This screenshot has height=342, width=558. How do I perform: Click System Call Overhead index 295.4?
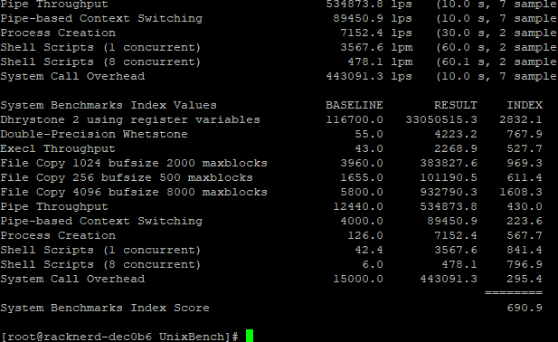pos(525,279)
